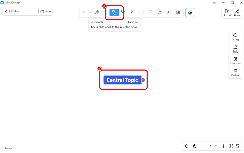244x153 pixels.
Task: Maximize the MindOnMap window
Action: pyautogui.click(x=232, y=3)
